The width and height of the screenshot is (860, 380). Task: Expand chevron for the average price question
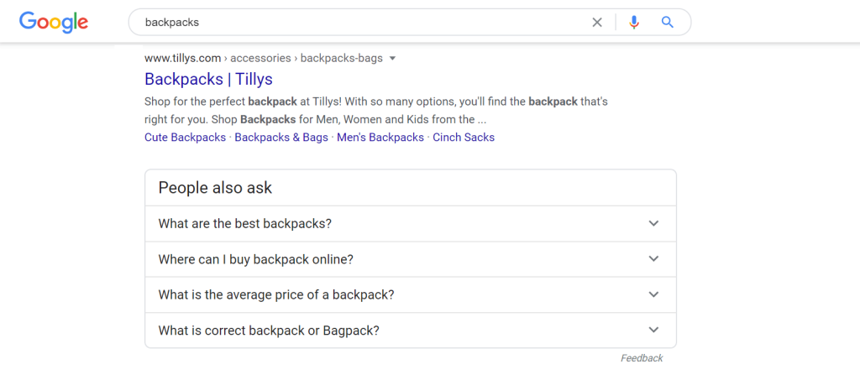click(654, 294)
